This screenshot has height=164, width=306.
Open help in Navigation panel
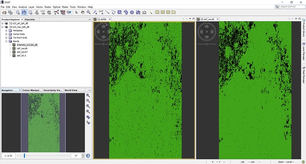[x=88, y=156]
